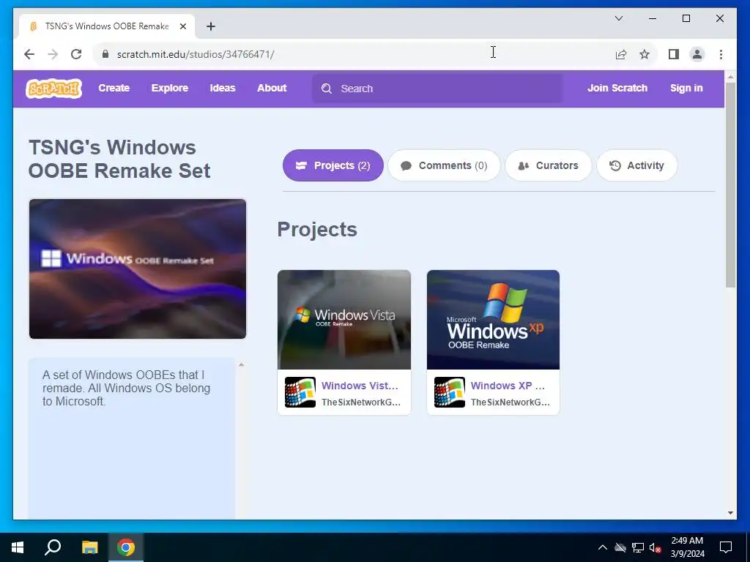Click the lock icon in the address bar
The height and width of the screenshot is (562, 750).
[x=105, y=54]
